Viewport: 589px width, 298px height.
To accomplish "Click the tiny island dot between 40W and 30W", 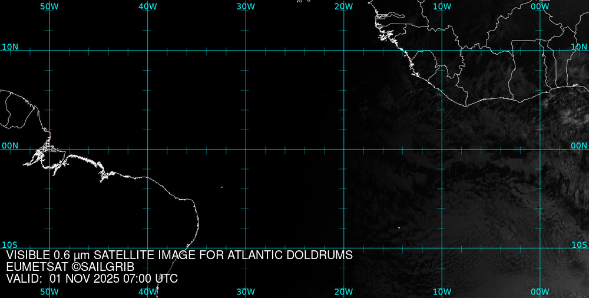I will tap(222, 187).
